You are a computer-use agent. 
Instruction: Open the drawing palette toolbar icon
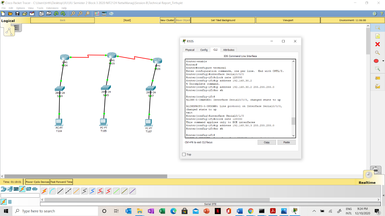(97, 14)
